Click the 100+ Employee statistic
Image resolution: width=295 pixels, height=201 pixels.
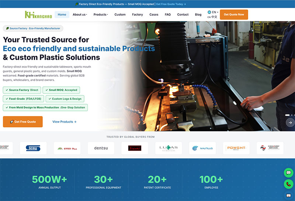click(211, 182)
